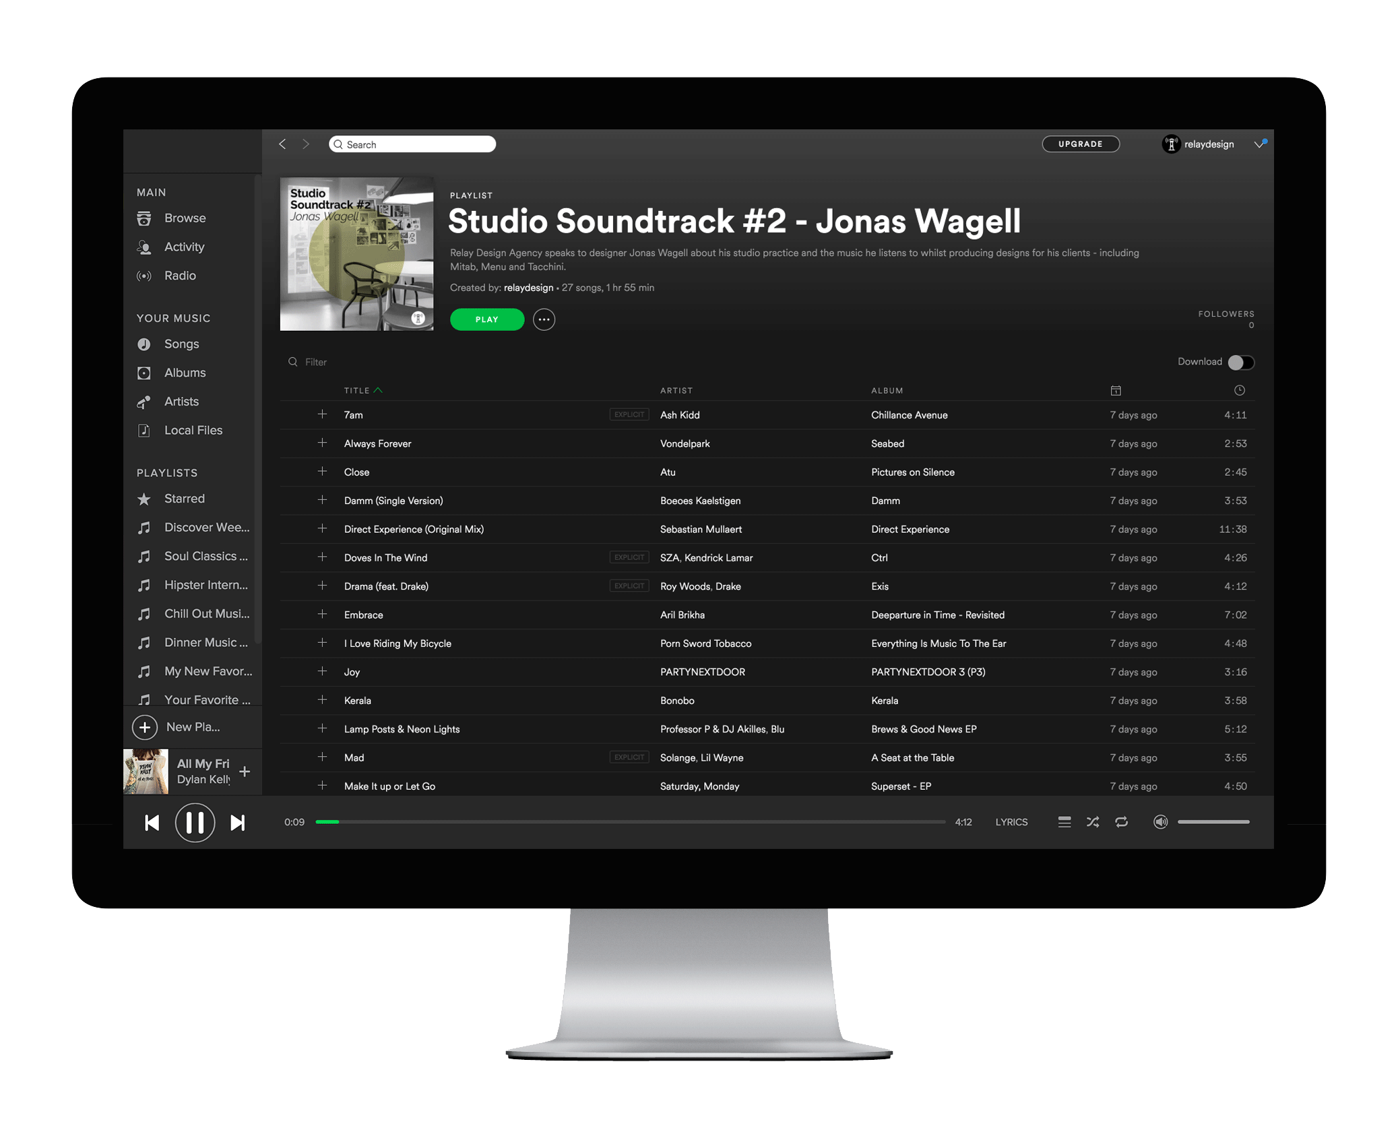Pause the current track

(x=195, y=823)
